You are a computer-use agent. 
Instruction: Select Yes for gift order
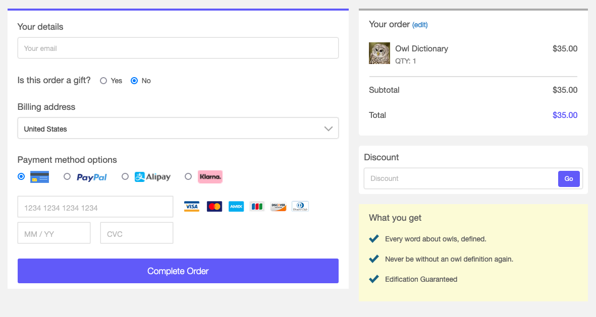103,81
